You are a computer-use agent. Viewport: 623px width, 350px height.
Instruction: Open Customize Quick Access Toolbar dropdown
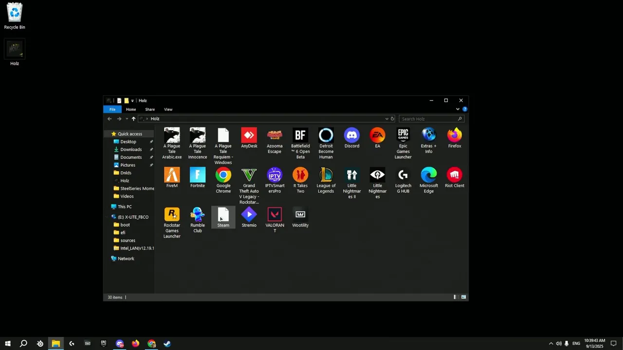point(132,101)
